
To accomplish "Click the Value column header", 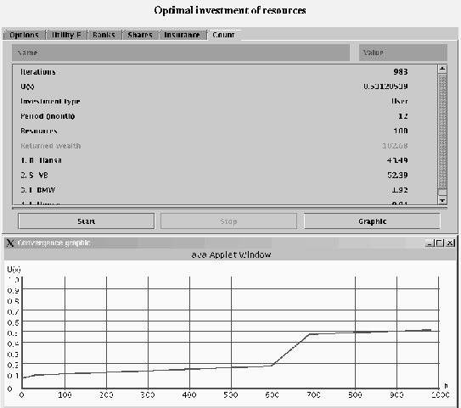I will pos(403,53).
